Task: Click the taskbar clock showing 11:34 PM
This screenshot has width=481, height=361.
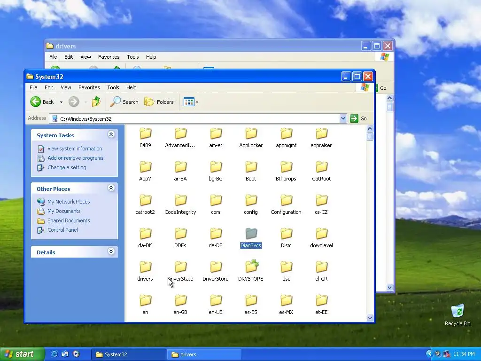Action: 464,354
